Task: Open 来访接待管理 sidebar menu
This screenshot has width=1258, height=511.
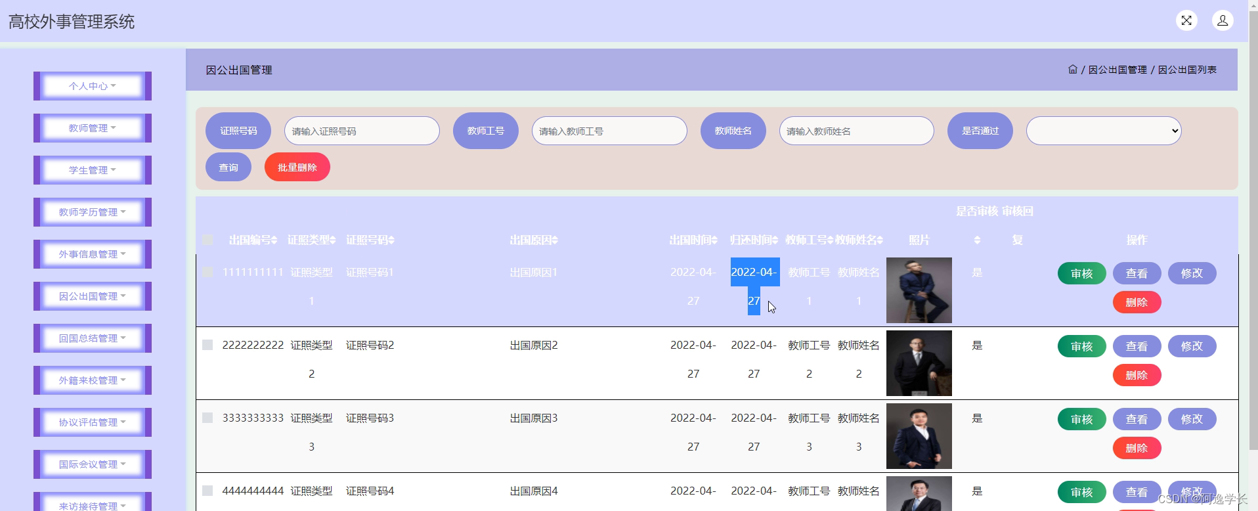Action: 93,502
